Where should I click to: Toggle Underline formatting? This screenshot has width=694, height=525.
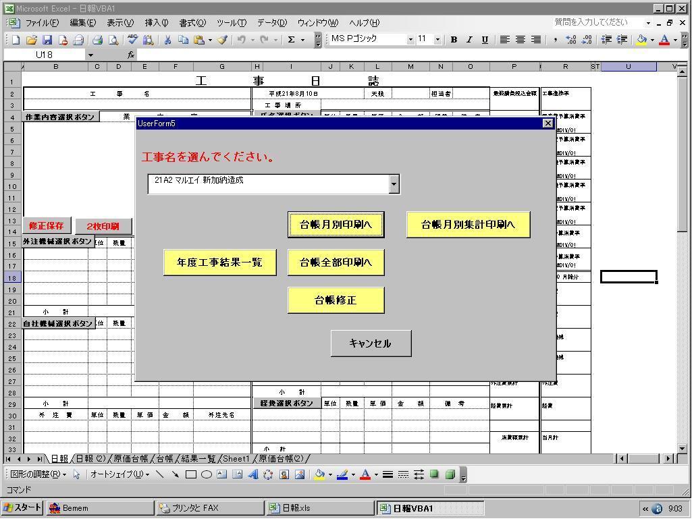point(485,40)
